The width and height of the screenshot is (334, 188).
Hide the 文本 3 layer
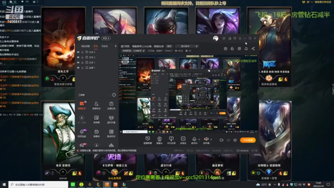tap(78, 52)
